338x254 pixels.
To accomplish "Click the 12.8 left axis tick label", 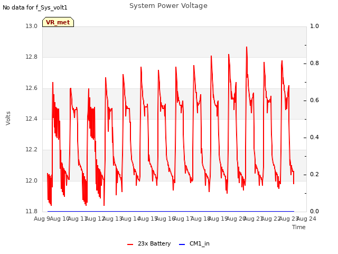I will 31,57.
